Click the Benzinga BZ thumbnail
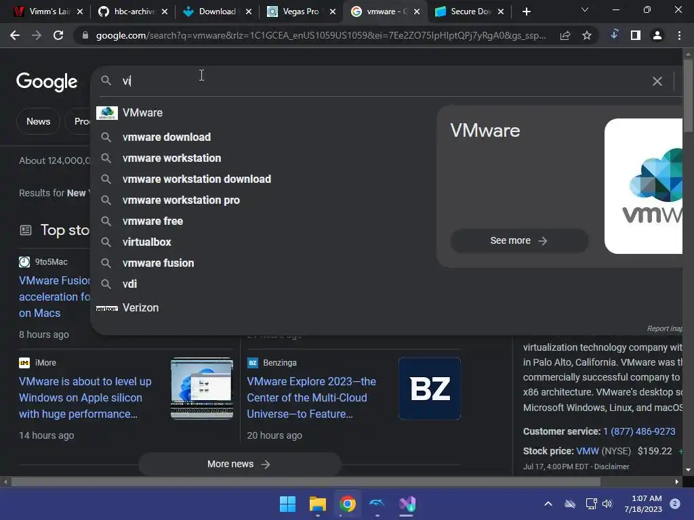The width and height of the screenshot is (694, 520). tap(429, 389)
